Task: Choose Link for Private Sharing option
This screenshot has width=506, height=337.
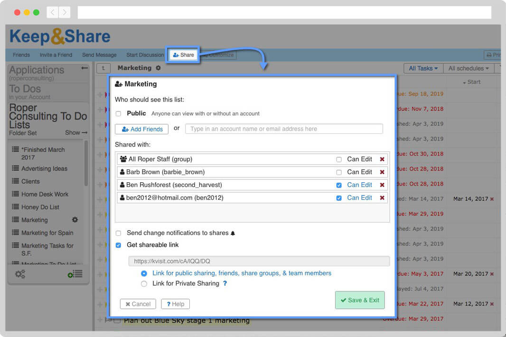Action: (x=144, y=284)
